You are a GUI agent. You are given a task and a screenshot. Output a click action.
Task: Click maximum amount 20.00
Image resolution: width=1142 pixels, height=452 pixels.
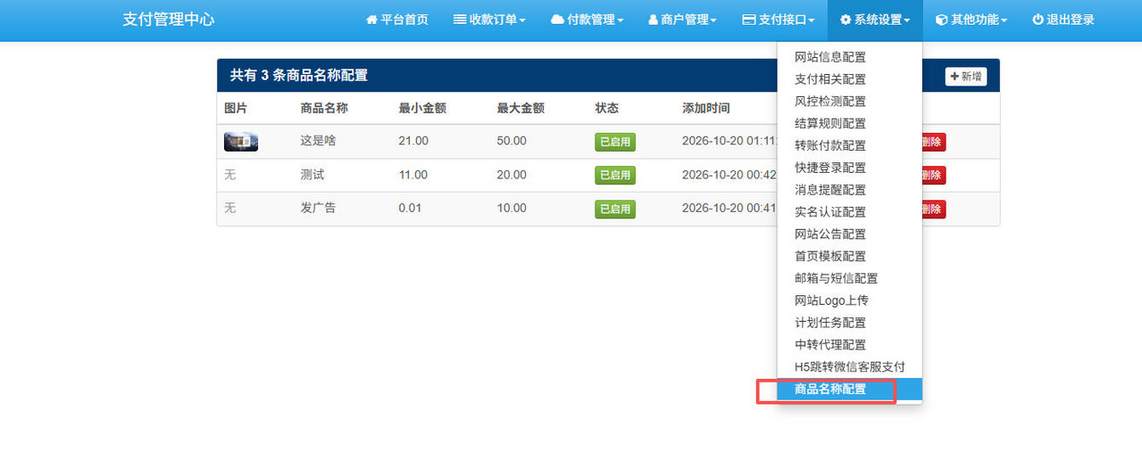[x=512, y=175]
